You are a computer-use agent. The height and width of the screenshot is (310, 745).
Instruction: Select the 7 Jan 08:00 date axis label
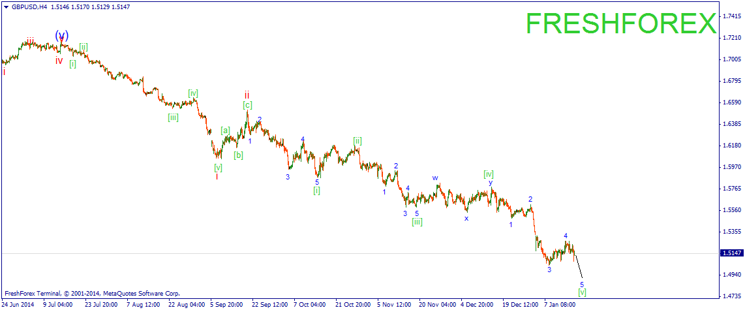(x=560, y=303)
